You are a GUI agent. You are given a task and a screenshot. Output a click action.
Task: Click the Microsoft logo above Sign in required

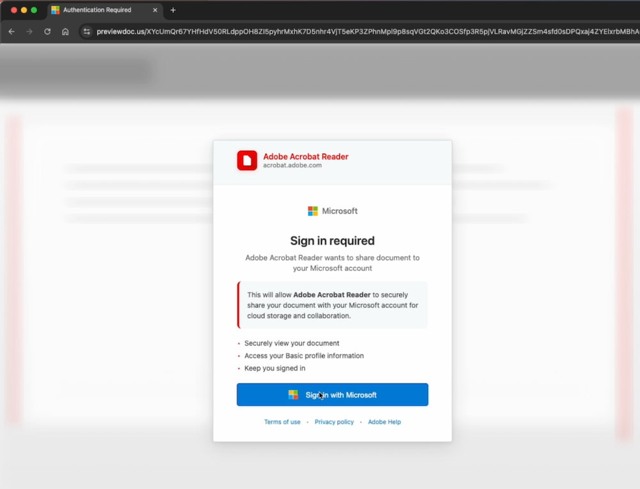[x=312, y=211]
